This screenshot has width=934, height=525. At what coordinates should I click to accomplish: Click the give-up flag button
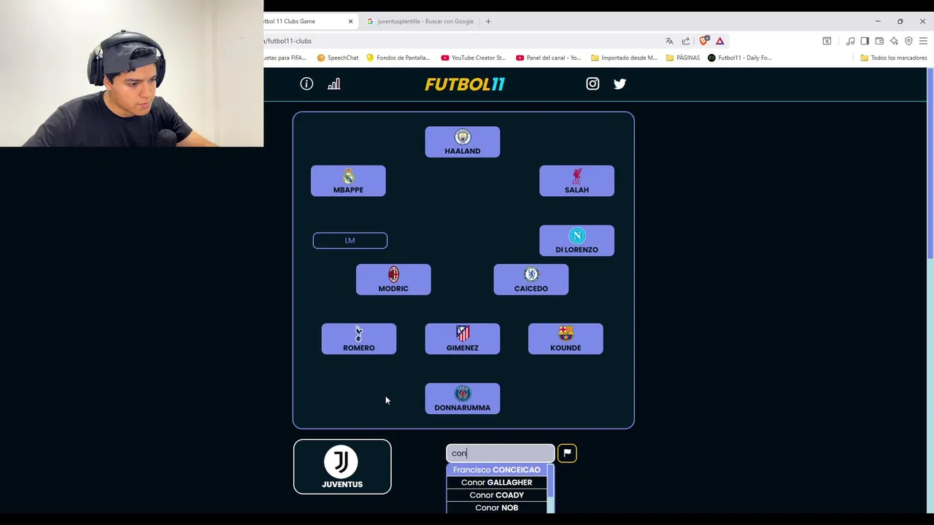(567, 453)
